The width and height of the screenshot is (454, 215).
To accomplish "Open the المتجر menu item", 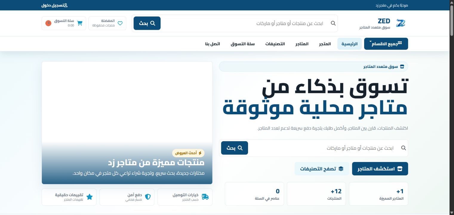I will tap(325, 44).
